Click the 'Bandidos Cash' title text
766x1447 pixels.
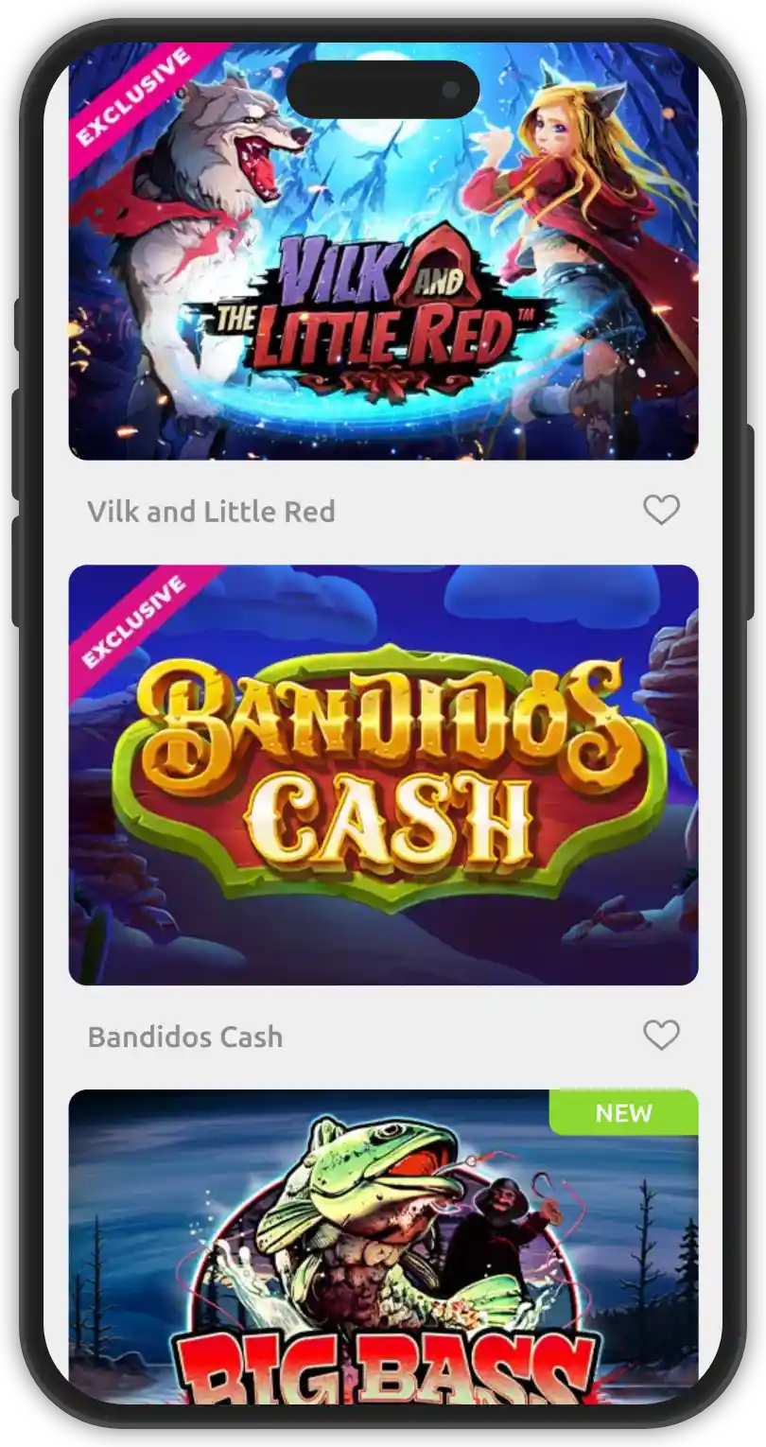[x=185, y=1037]
